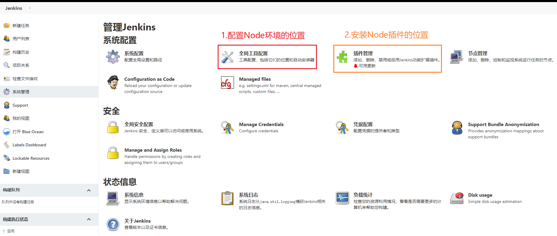
Task: Open Manage and Assign Roles link
Action: coord(153,150)
